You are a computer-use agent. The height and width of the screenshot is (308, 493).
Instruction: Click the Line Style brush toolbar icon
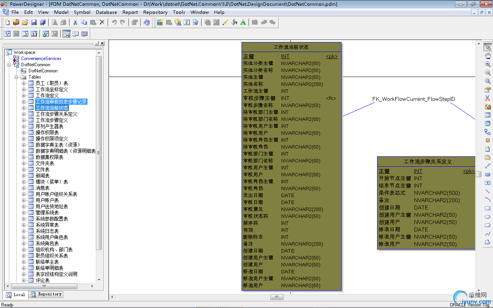[x=225, y=22]
